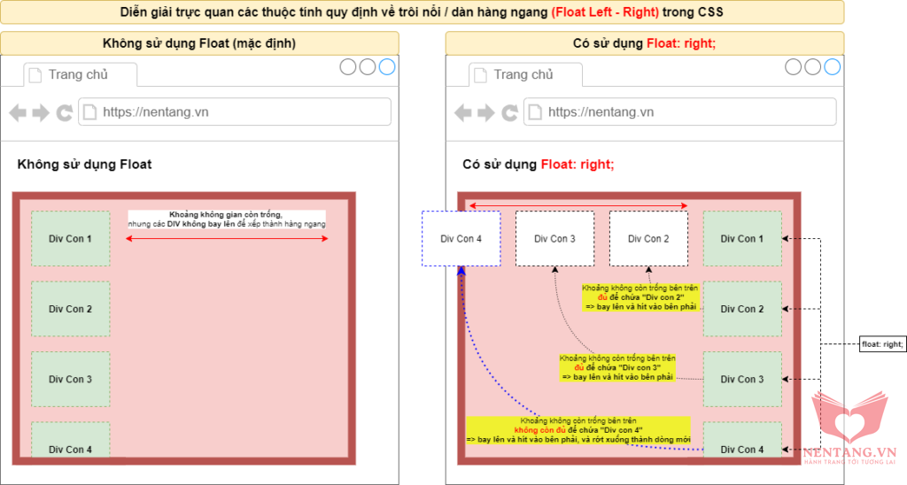Image resolution: width=907 pixels, height=485 pixels.
Task: Click forward arrow in right browser mockup
Action: point(486,112)
